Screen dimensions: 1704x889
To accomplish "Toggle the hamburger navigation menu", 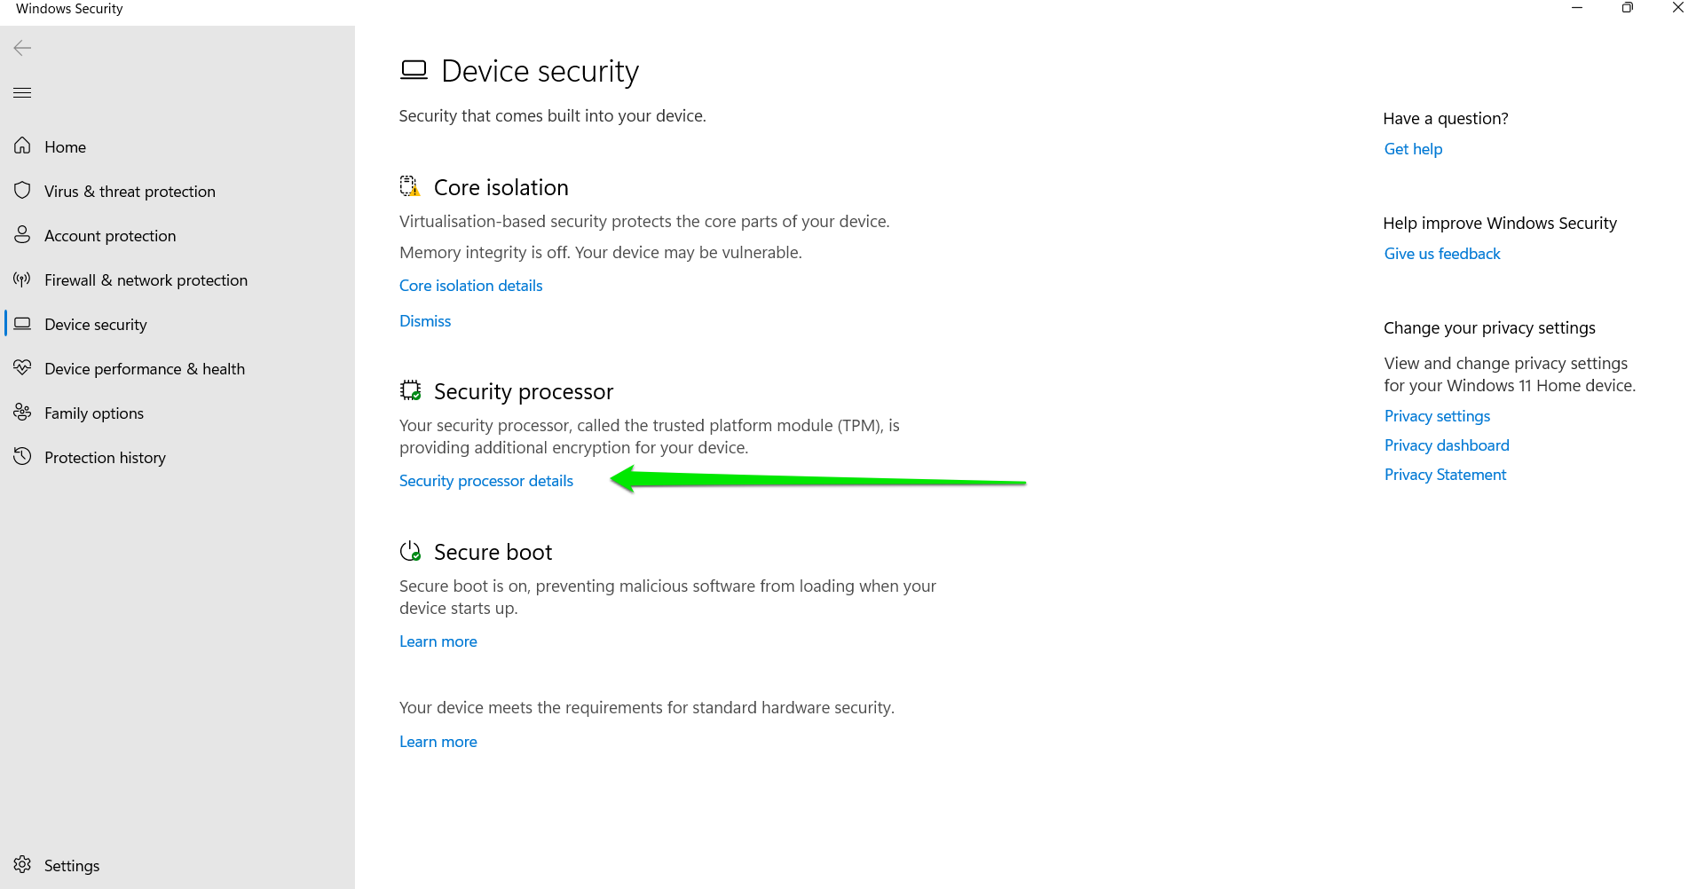I will pyautogui.click(x=22, y=92).
